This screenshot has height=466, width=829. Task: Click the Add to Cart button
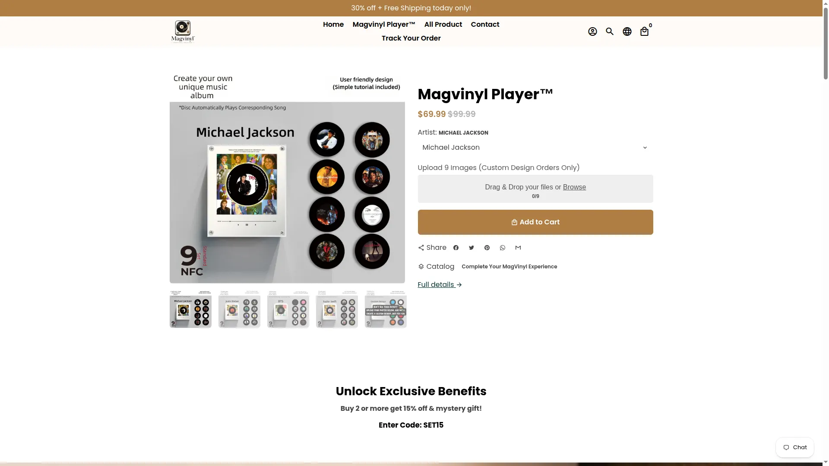point(535,222)
